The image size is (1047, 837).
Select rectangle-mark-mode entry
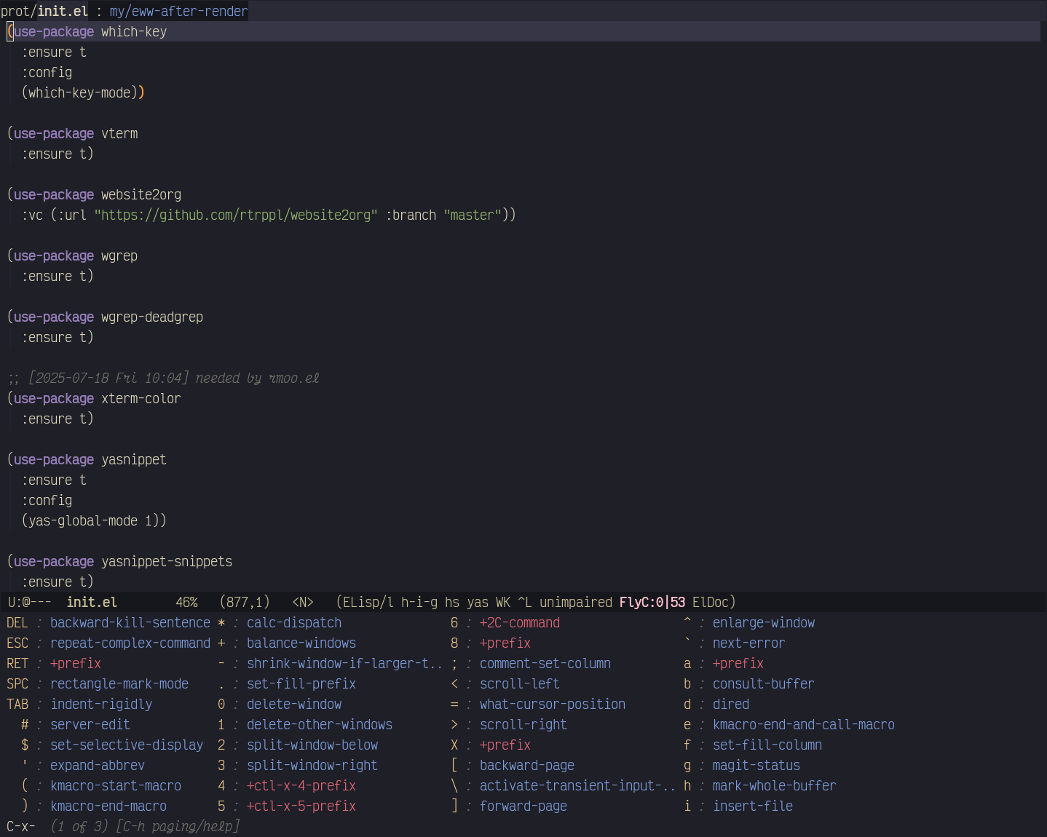pyautogui.click(x=119, y=683)
